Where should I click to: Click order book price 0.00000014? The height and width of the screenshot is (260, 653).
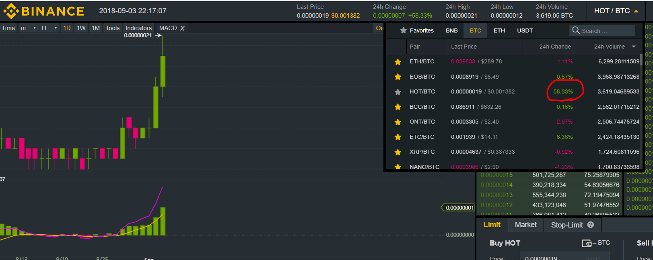[x=496, y=185]
